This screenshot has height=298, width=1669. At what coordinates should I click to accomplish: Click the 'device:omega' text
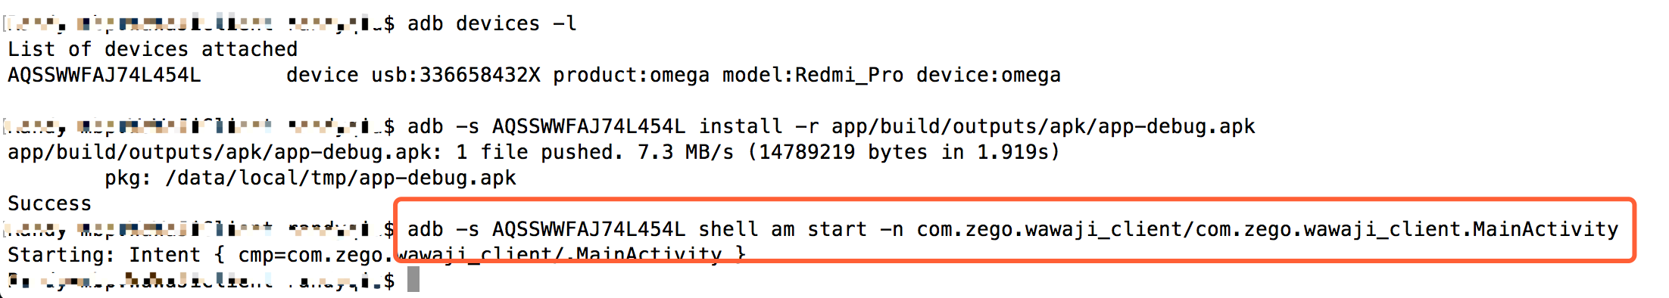(988, 75)
